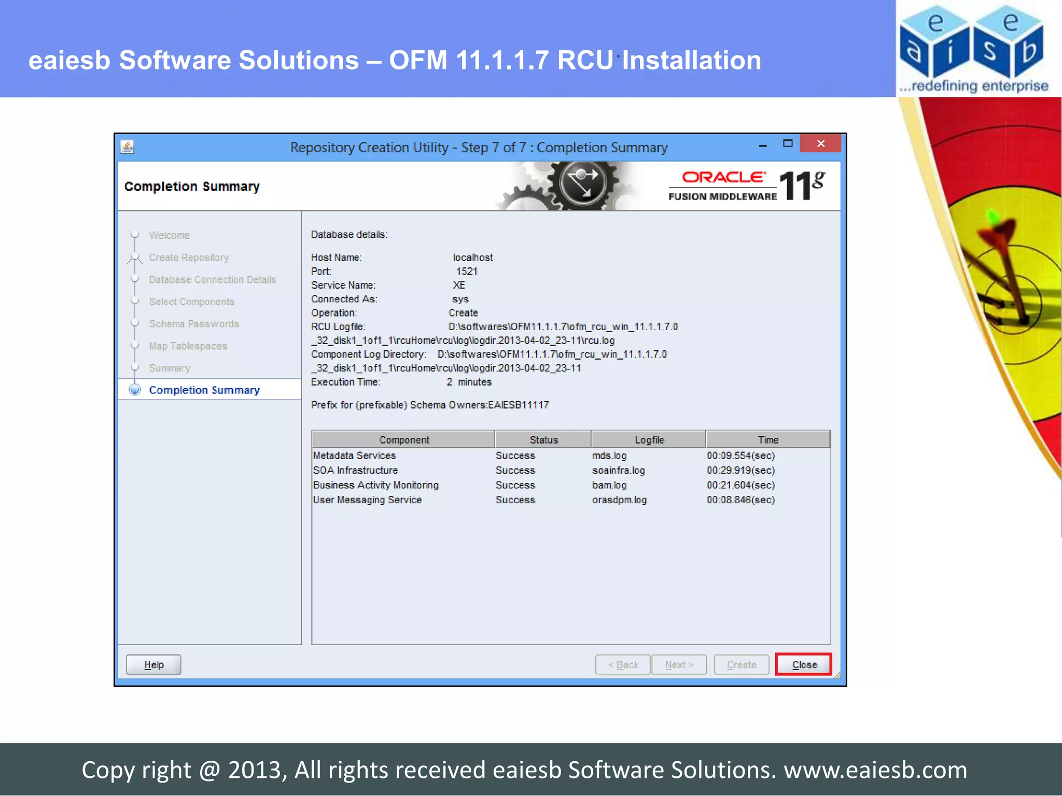Screen dimensions: 1062x796
Task: Select the SOA Infrastructure row
Action: [571, 471]
